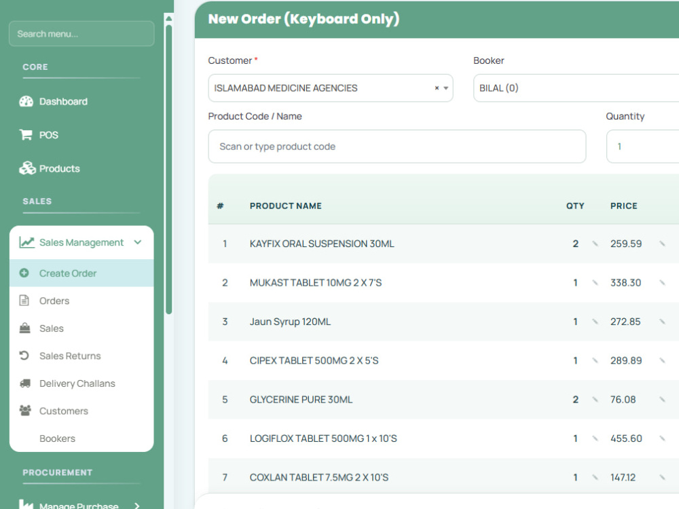Edit price pencil for GLYCERINE PURE 30ML

662,400
